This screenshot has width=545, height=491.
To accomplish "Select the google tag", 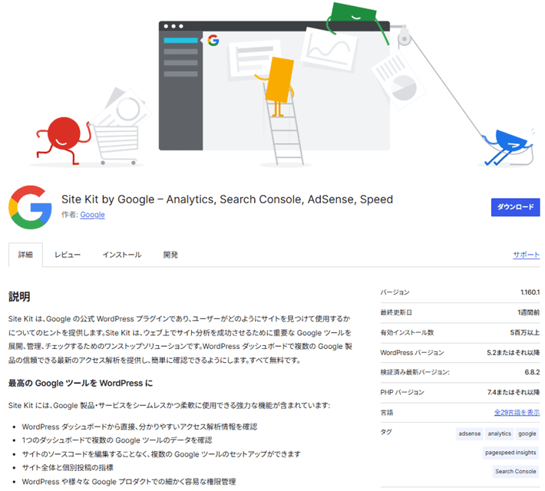I will (527, 433).
